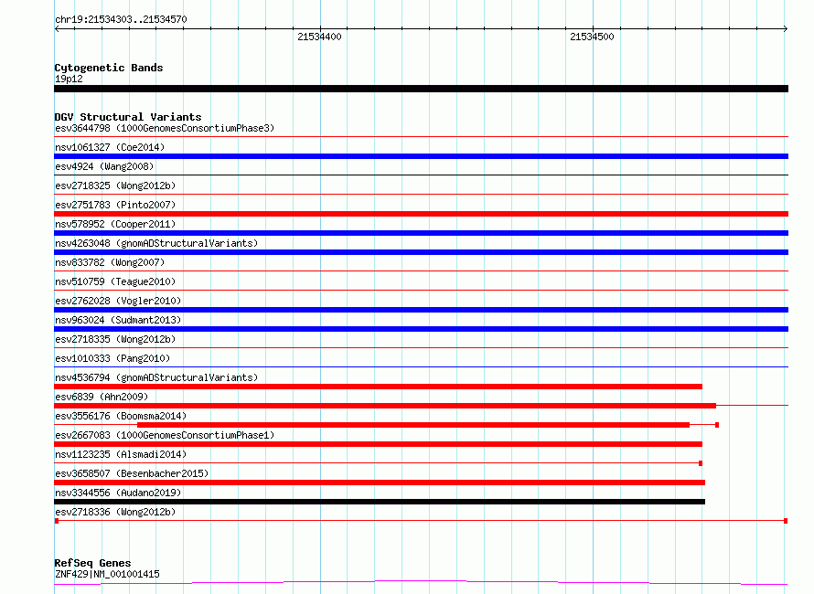This screenshot has width=814, height=594.
Task: Click the red bar for esv6839
Action: pos(385,406)
